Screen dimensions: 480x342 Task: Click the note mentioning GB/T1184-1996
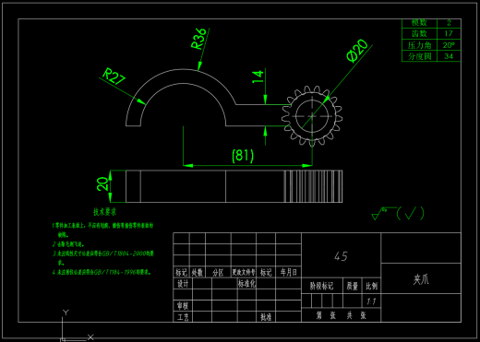[x=102, y=272]
